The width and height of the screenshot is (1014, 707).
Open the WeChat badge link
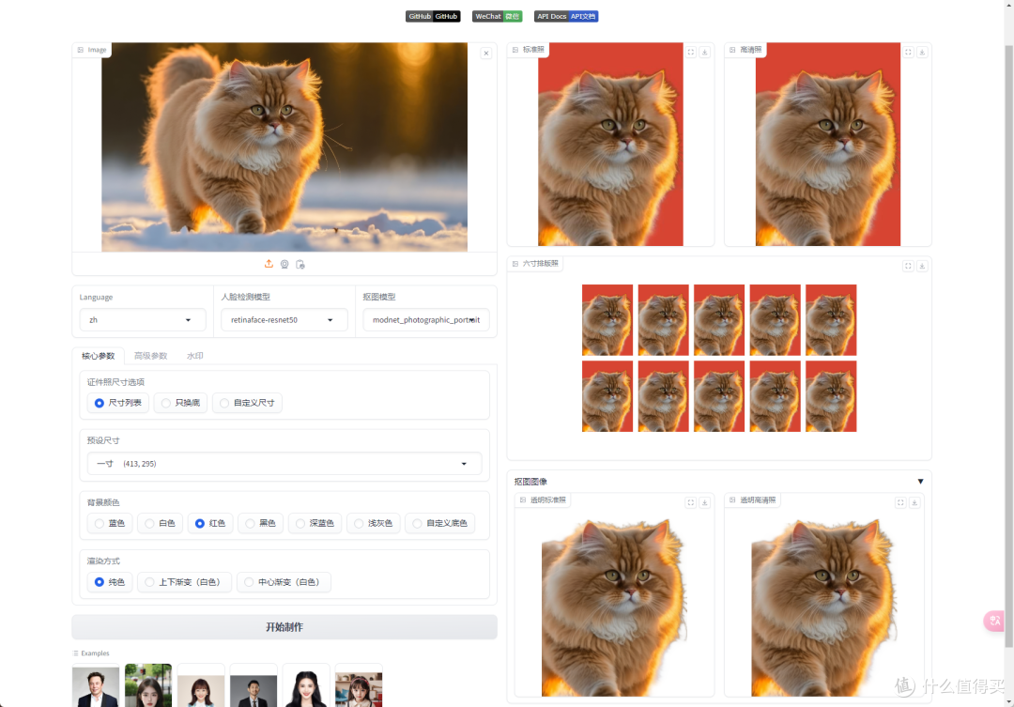497,16
